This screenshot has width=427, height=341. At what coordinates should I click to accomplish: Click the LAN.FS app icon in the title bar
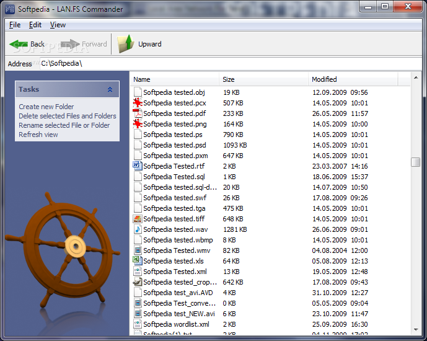[x=10, y=9]
